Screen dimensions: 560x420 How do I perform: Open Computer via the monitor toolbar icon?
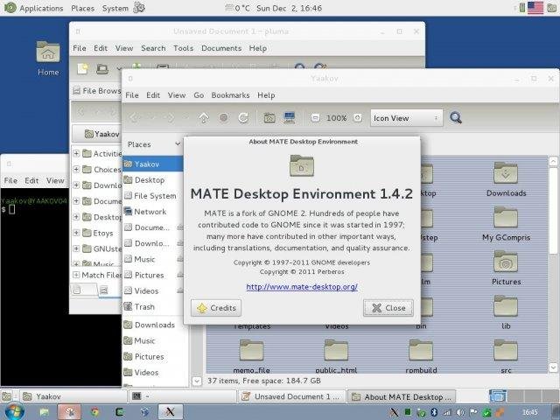click(290, 118)
